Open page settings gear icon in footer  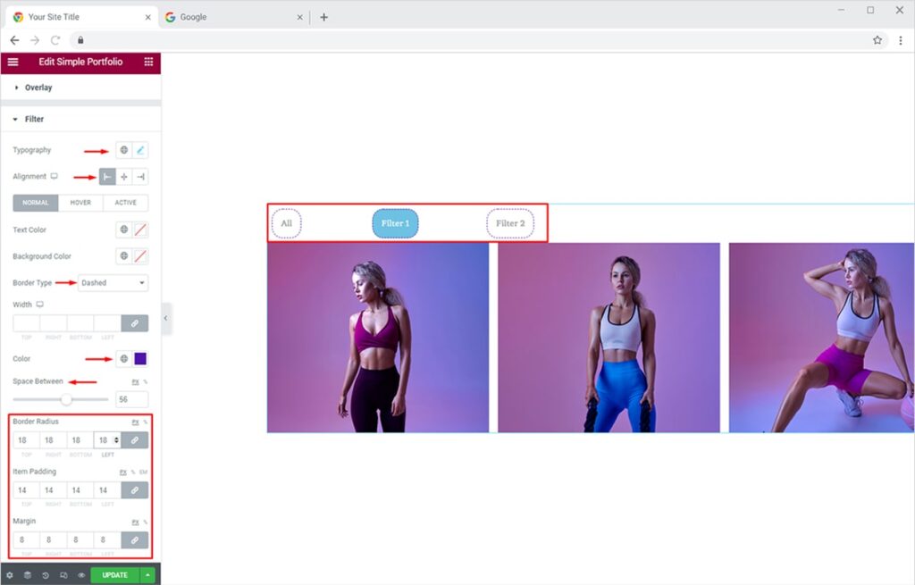click(x=10, y=575)
